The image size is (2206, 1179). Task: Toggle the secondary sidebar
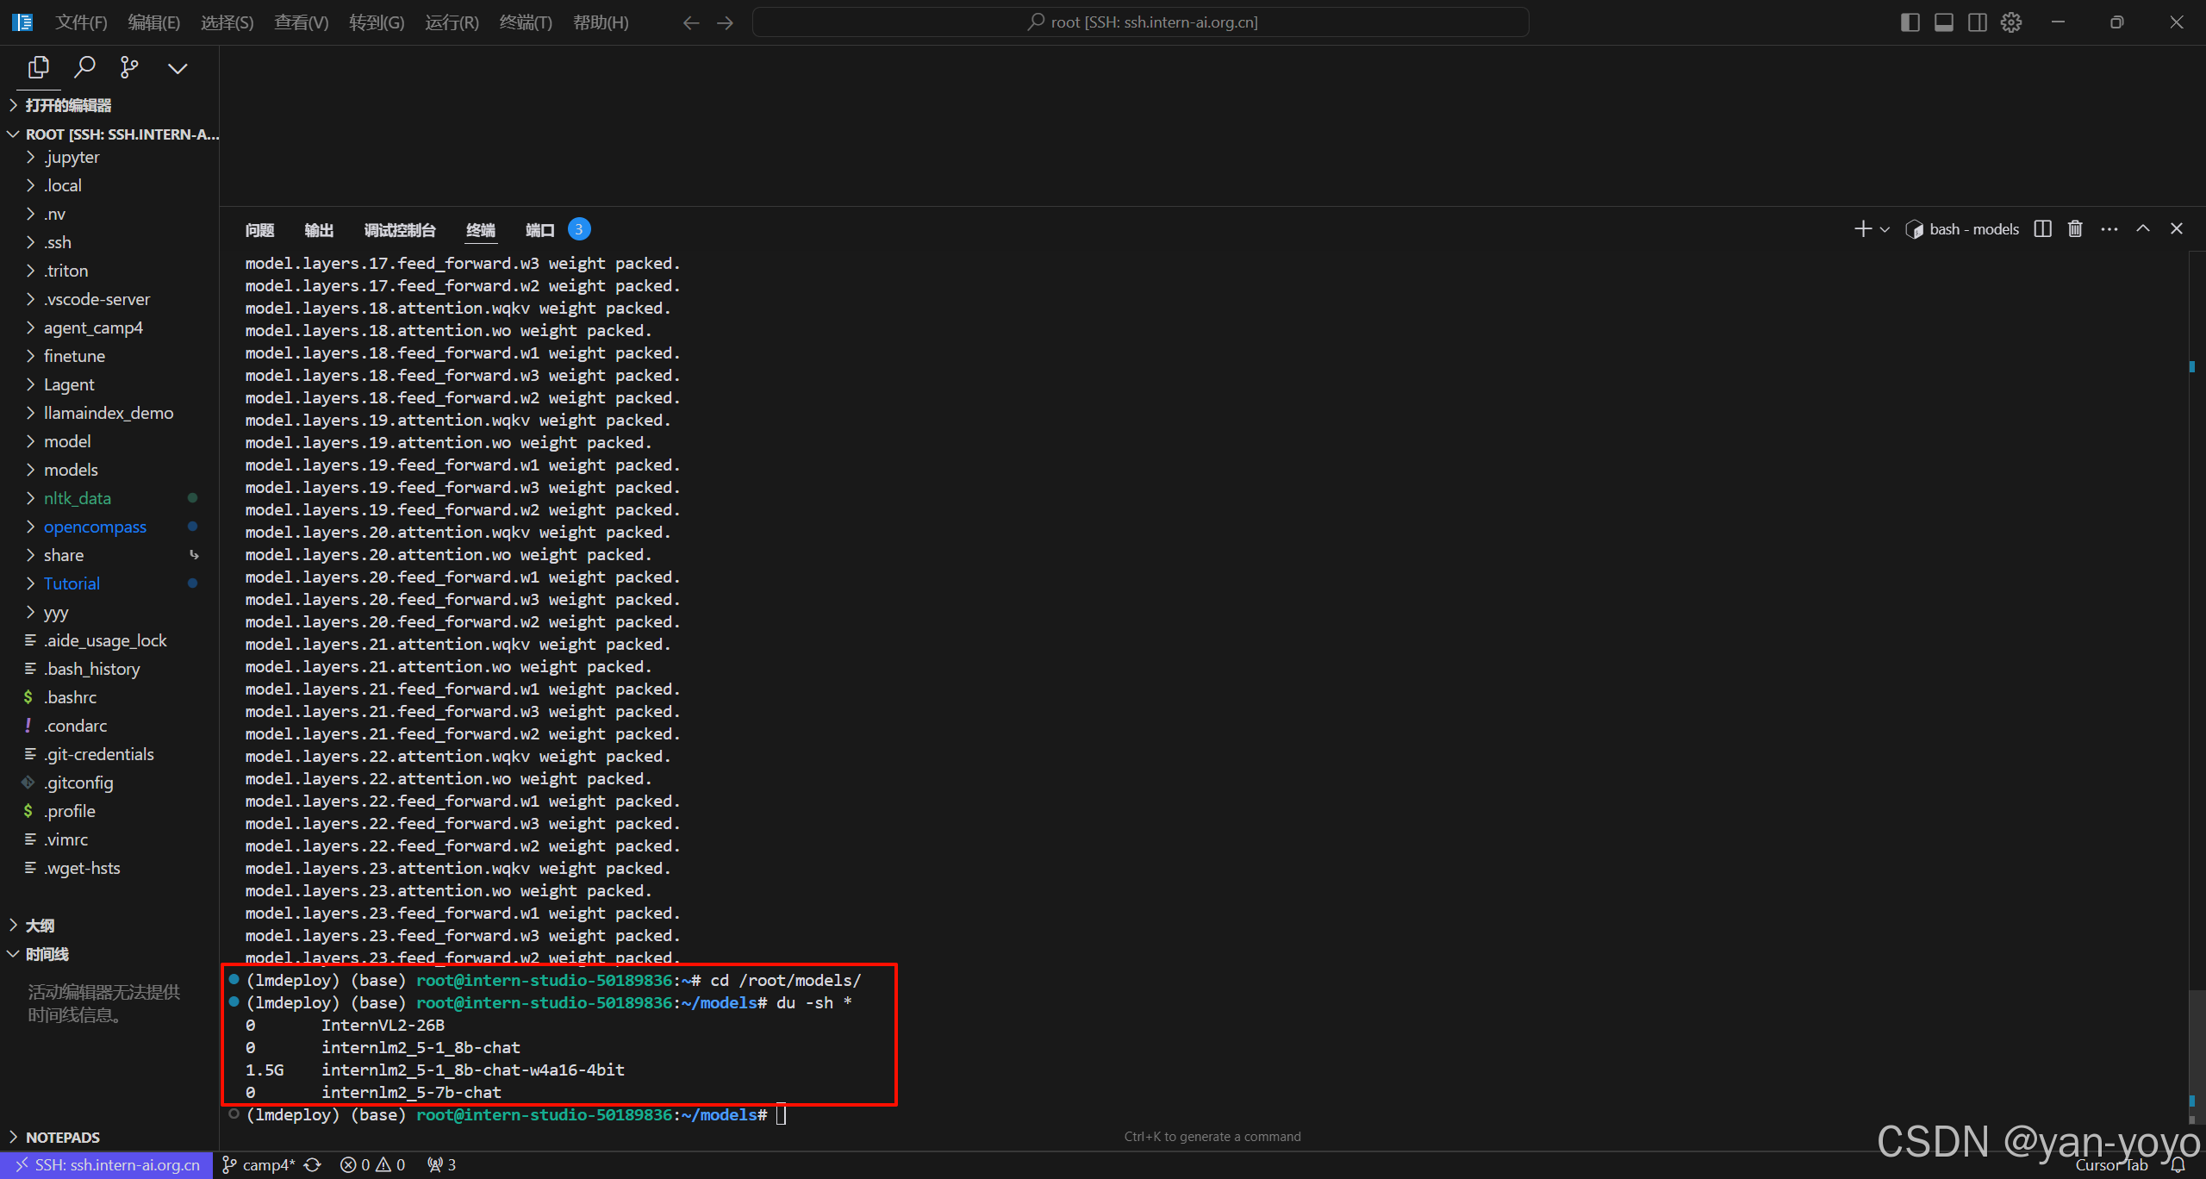[1977, 22]
